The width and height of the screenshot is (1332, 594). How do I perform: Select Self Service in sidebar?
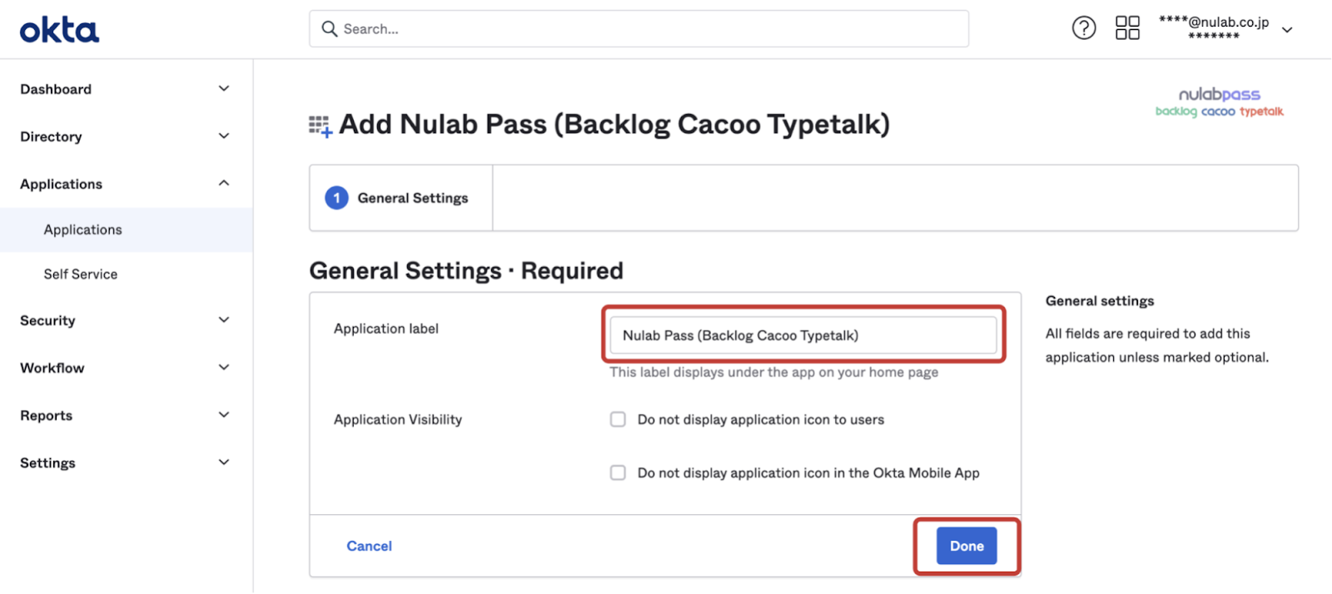coord(81,274)
